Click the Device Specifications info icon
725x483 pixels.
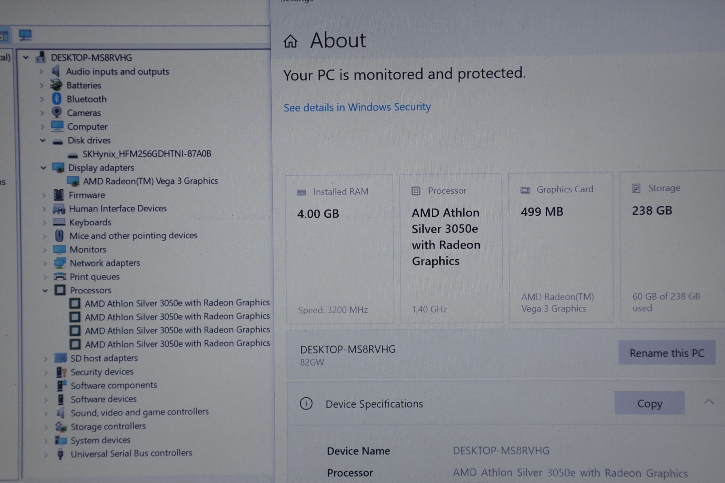point(306,403)
